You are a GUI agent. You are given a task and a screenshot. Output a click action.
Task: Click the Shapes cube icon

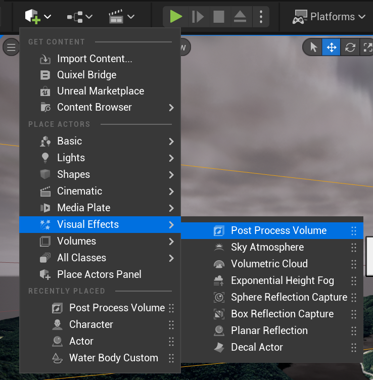(45, 174)
